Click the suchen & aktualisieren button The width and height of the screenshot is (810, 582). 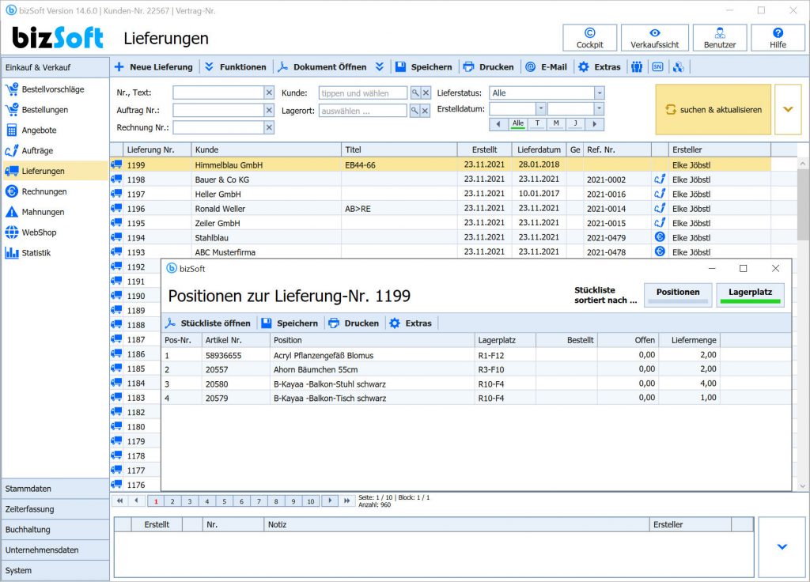click(713, 109)
